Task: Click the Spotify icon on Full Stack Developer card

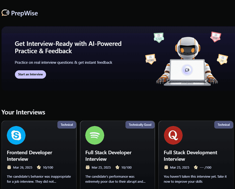Action: coord(95,135)
